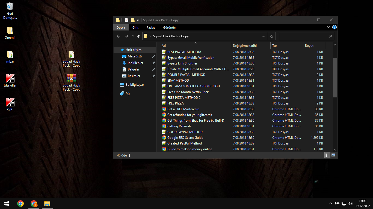Open the Görünüm ribbon tab
The image size is (373, 209).
170,27
